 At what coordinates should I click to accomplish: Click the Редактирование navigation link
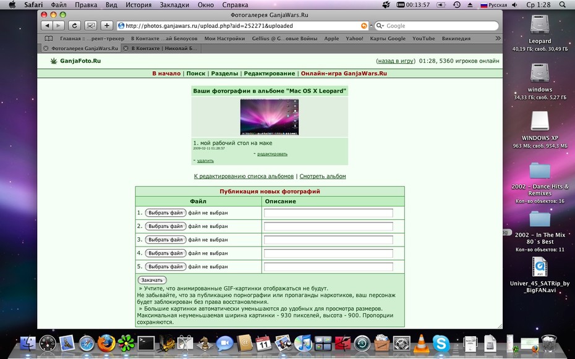270,74
